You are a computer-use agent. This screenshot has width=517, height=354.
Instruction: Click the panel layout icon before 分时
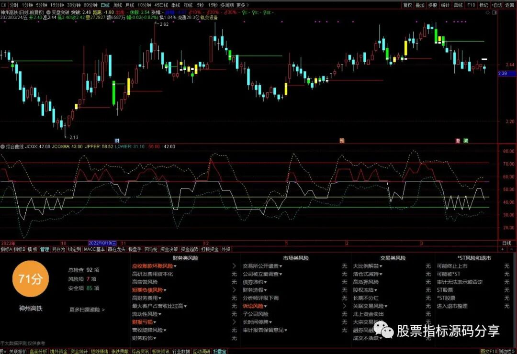point(4,5)
